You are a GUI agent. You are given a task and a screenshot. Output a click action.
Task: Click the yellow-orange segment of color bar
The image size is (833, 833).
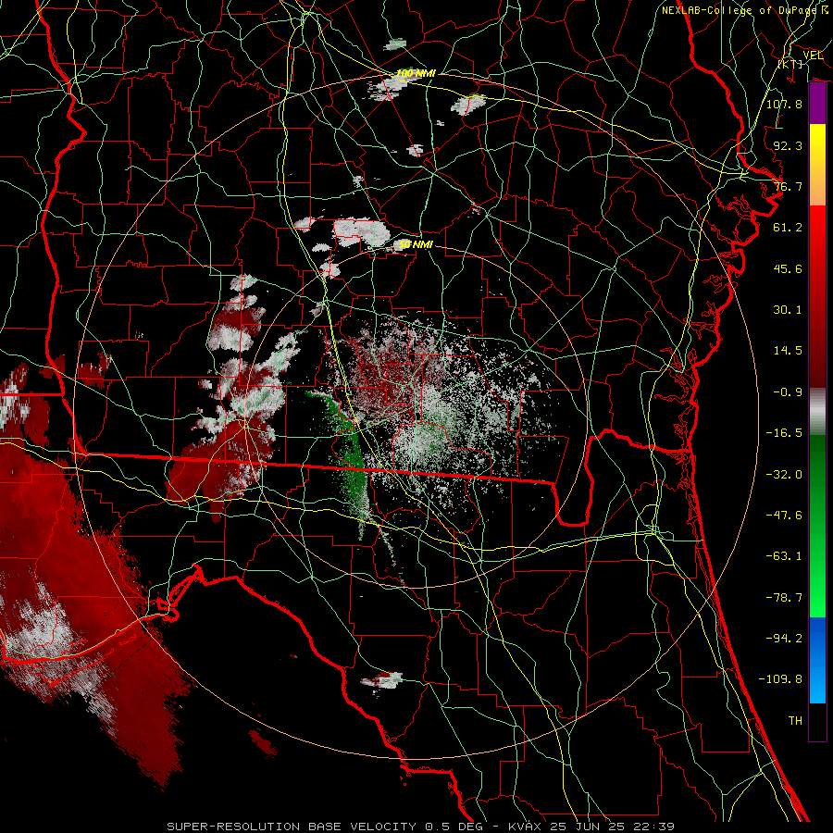[x=817, y=165]
